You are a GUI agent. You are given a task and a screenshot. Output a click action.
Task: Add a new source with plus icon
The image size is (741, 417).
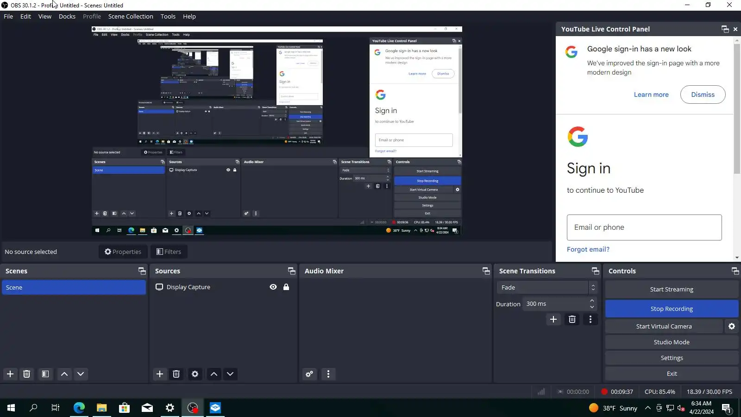(x=160, y=374)
